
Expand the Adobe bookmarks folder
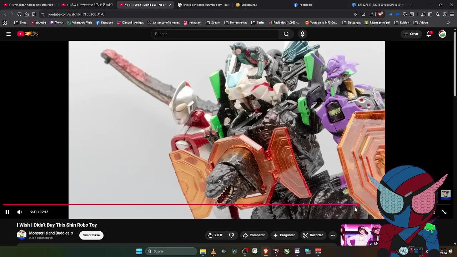tap(421, 22)
